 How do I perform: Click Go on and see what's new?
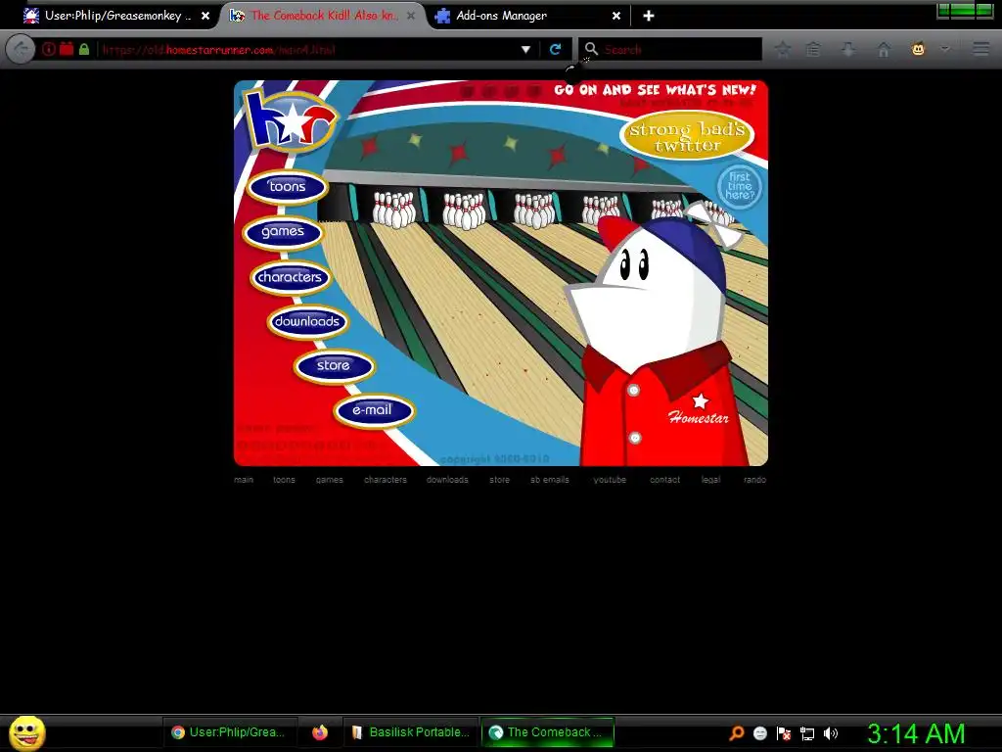coord(655,89)
